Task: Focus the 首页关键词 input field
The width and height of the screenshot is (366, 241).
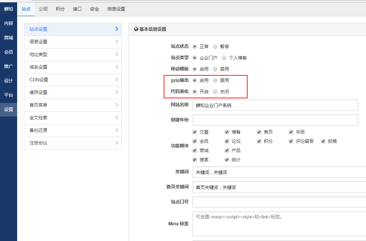Action: (x=279, y=187)
